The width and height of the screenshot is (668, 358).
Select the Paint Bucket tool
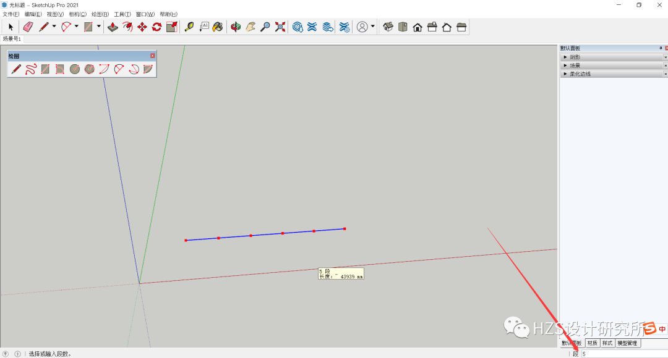click(218, 27)
